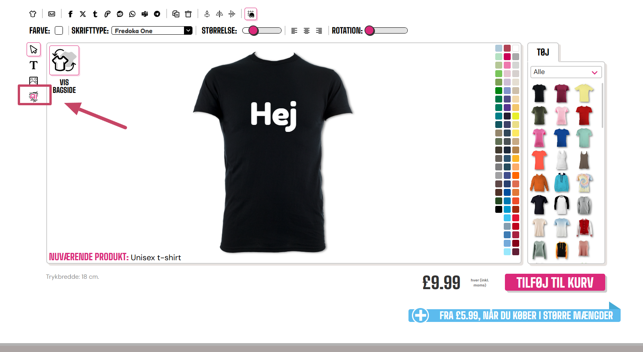Expand bulk pricing with the plus icon

point(420,315)
